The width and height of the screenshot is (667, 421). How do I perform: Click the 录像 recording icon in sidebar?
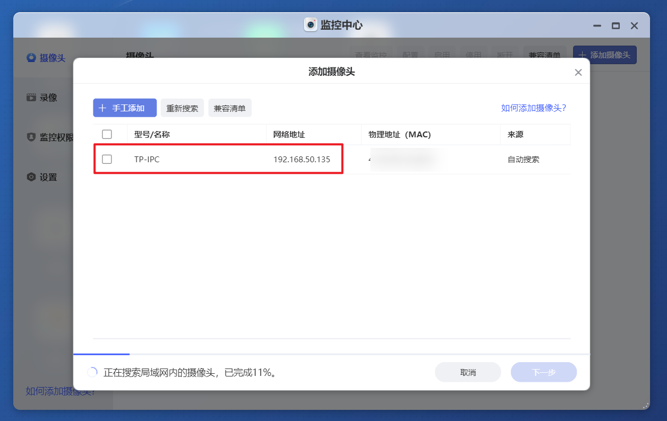(31, 97)
